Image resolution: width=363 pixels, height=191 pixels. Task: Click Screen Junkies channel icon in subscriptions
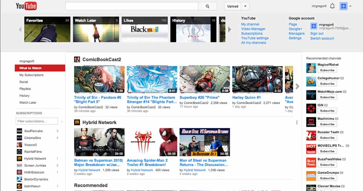tap(20, 166)
